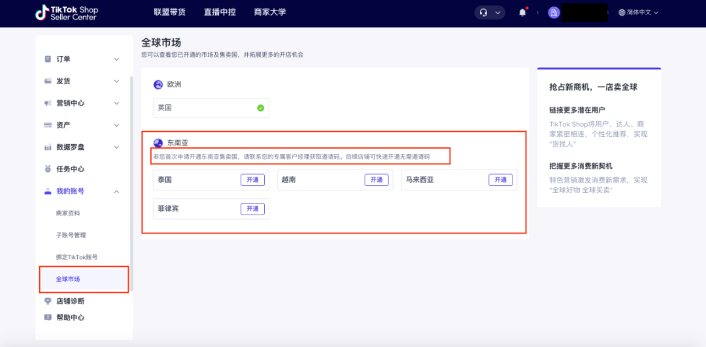Click 开通 for 越南
This screenshot has width=706, height=347.
(x=377, y=180)
